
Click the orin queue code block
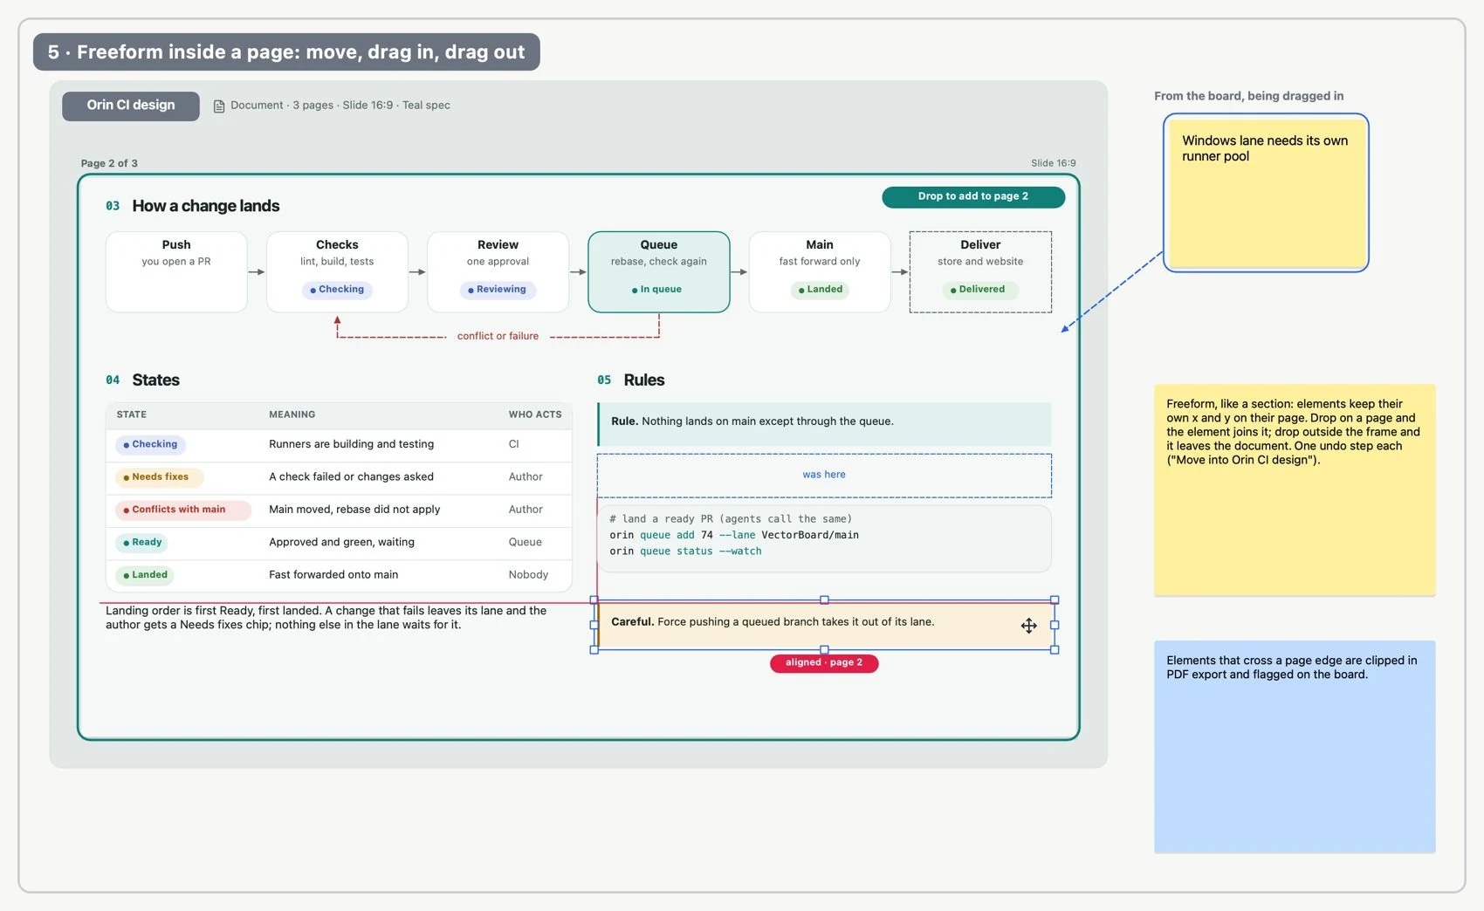coord(824,538)
